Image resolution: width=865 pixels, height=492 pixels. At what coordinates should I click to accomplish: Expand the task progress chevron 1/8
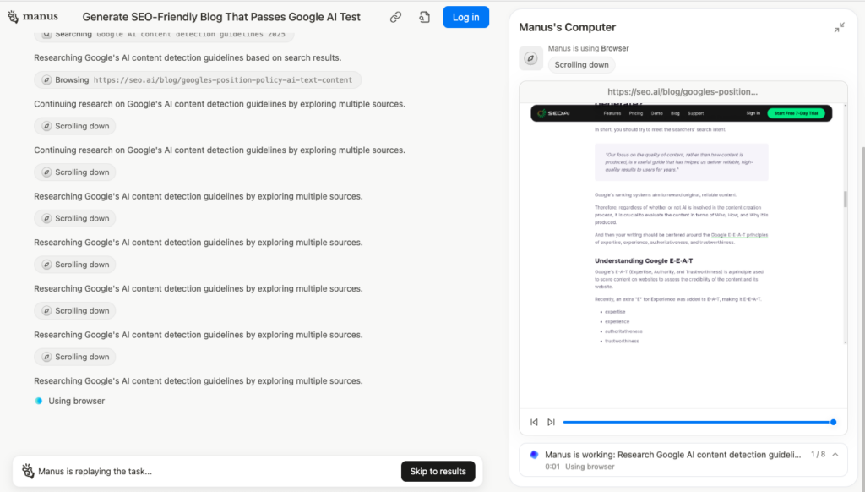[835, 455]
